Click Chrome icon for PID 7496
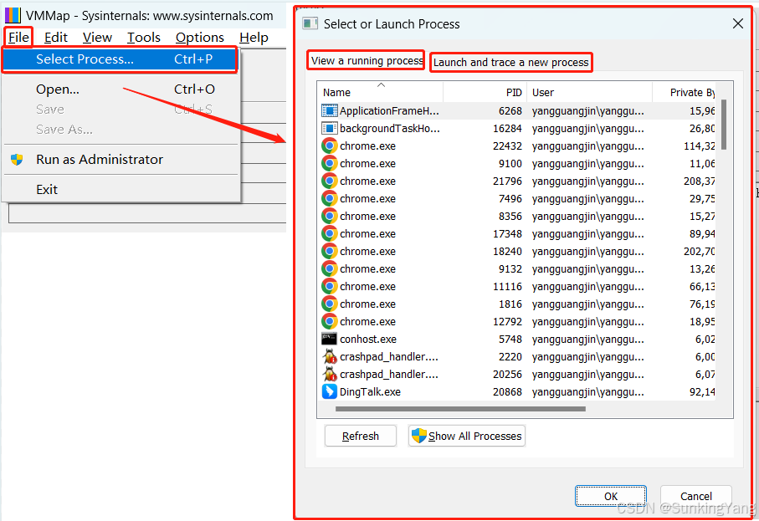 click(329, 199)
